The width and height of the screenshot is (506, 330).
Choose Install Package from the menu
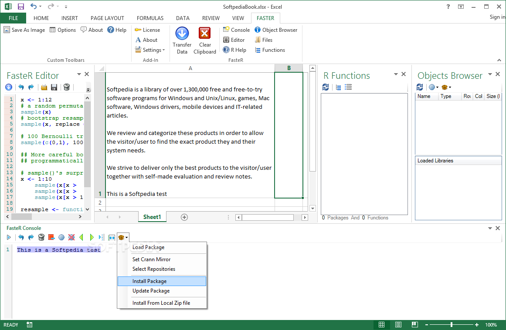(x=162, y=281)
